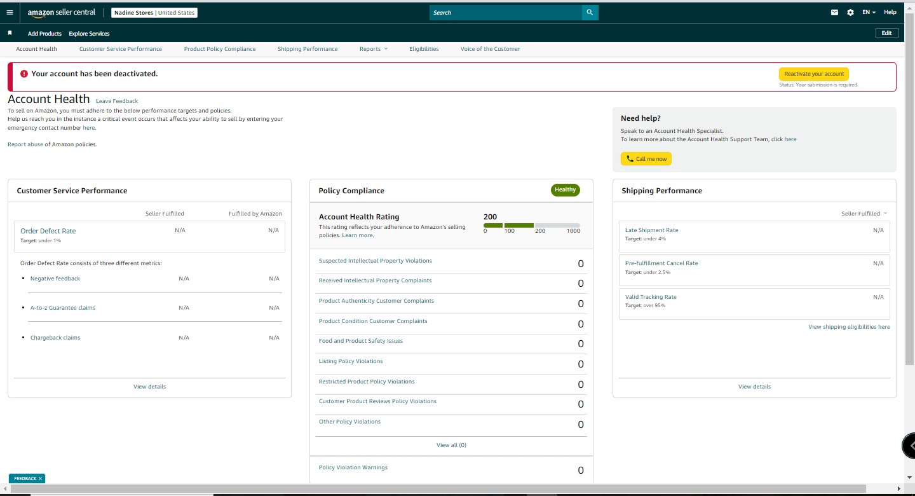Click the Search input field
Image resolution: width=915 pixels, height=496 pixels.
pyautogui.click(x=506, y=12)
